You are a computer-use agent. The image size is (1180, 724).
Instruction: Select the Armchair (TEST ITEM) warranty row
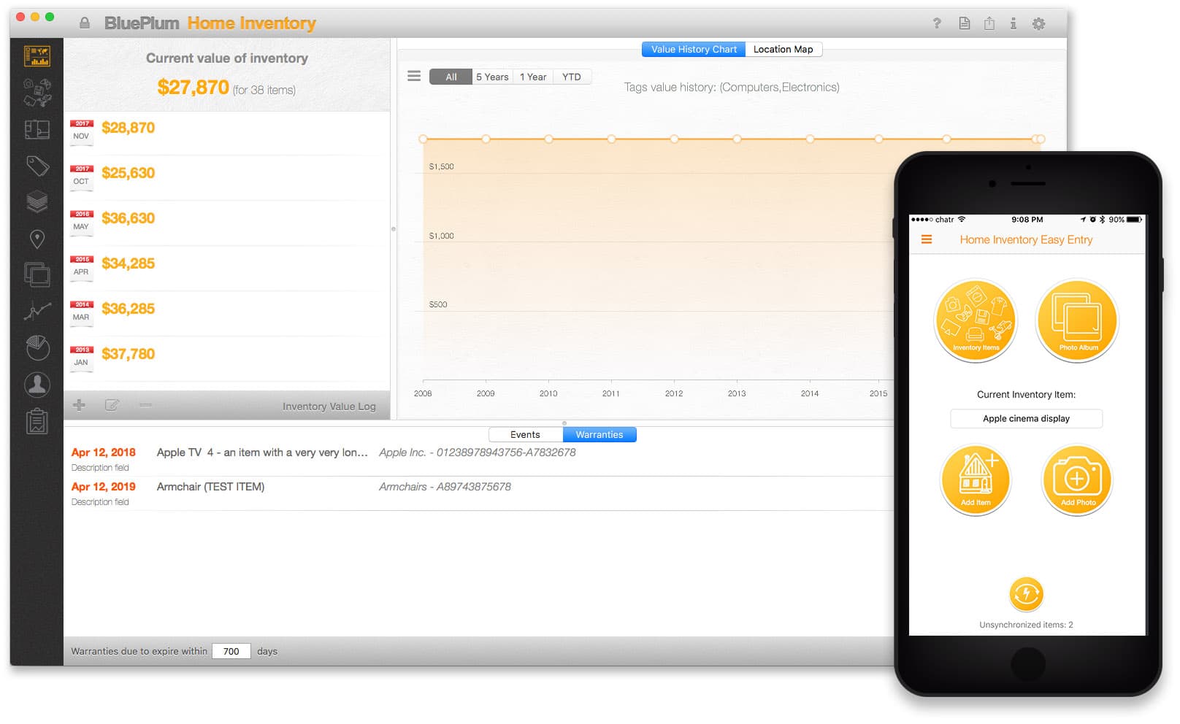click(x=478, y=493)
